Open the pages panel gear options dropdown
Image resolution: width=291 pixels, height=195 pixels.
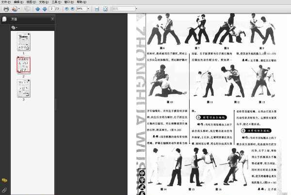14,28
